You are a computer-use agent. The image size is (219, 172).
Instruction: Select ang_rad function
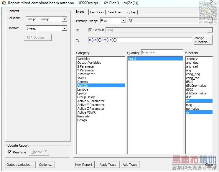tap(199, 66)
